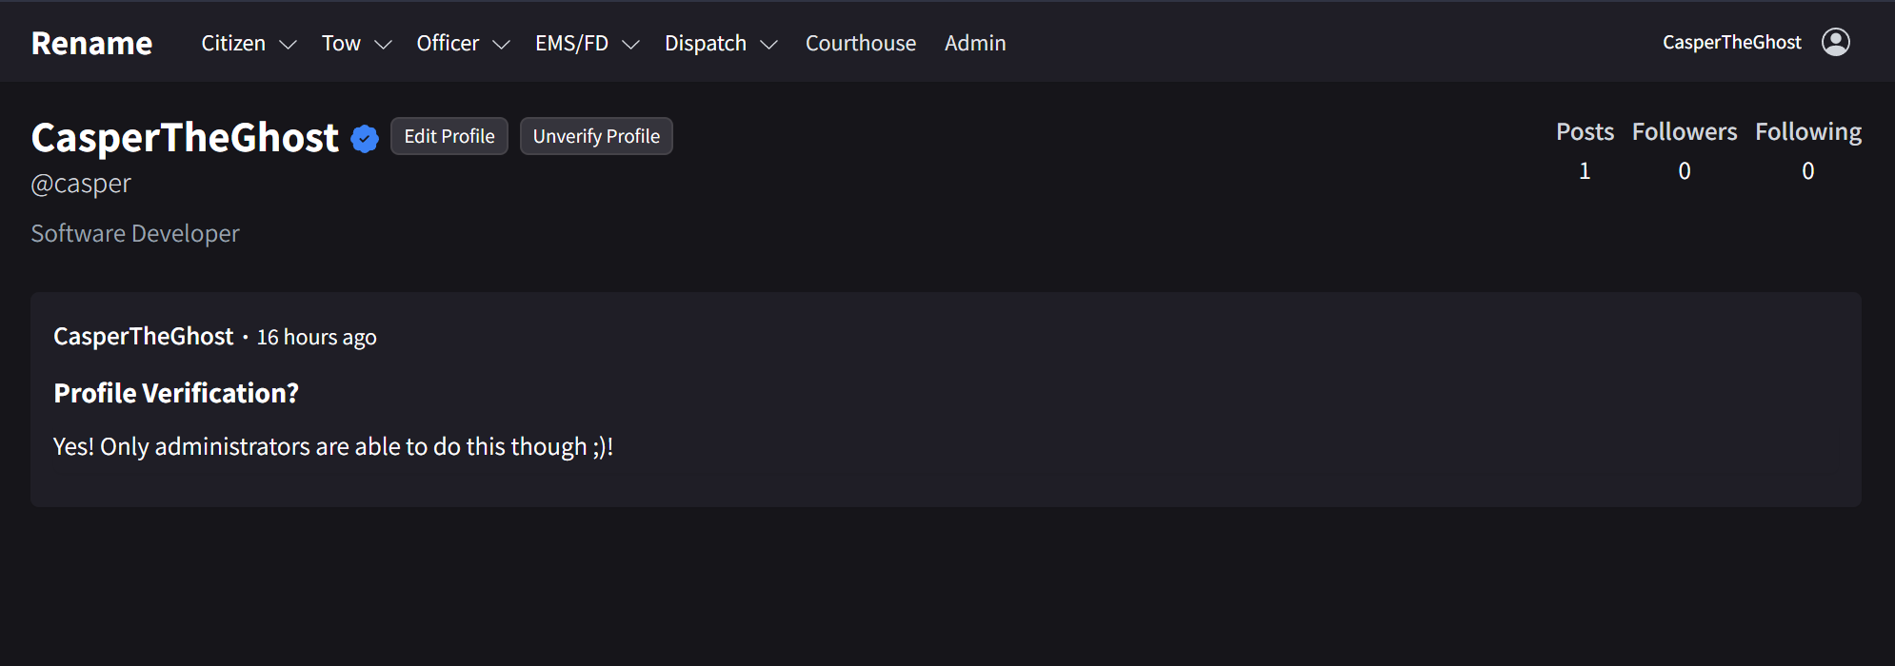Expand the Officer navigation dropdown
The image size is (1895, 666).
463,44
